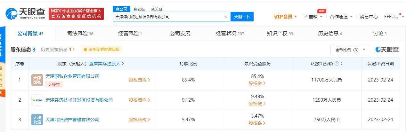Open 股权链 under the 85.4% stake
The width and height of the screenshot is (406, 132).
point(257,83)
